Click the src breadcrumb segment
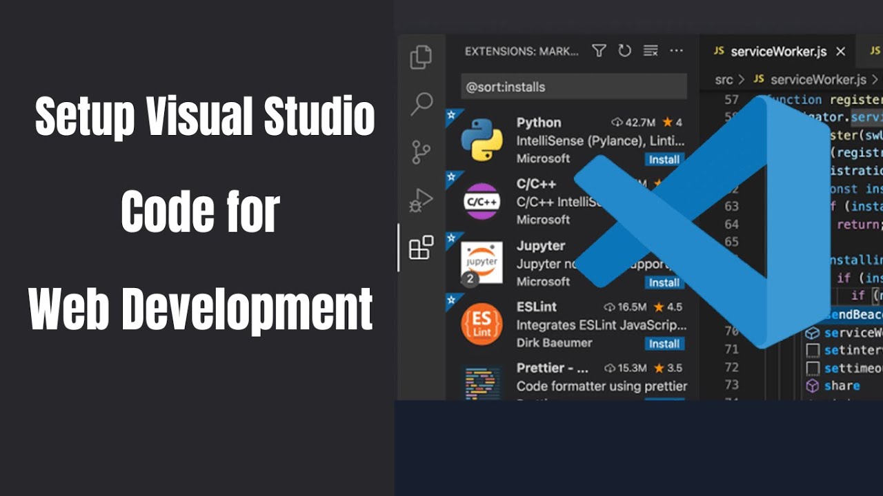883x496 pixels. (724, 79)
